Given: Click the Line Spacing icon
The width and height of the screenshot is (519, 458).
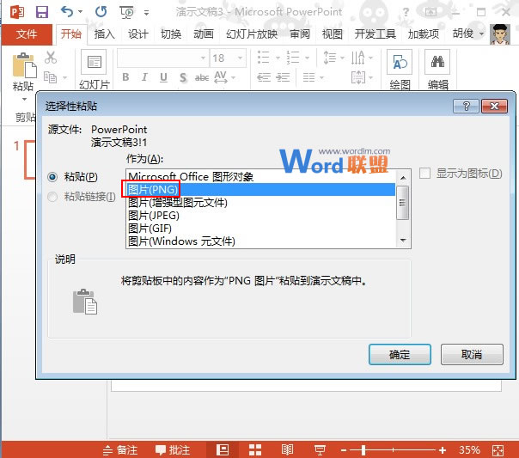Looking at the screenshot, I should (329, 58).
